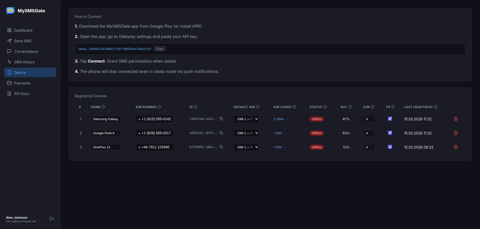Screen dimensions: 480x229
Task: Click the info icon beside STATUS header
Action: pyautogui.click(x=325, y=107)
